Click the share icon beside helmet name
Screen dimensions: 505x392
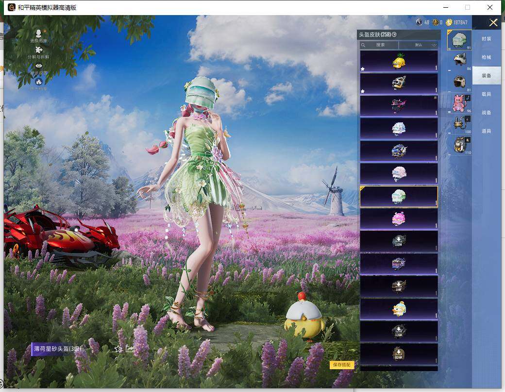click(130, 349)
